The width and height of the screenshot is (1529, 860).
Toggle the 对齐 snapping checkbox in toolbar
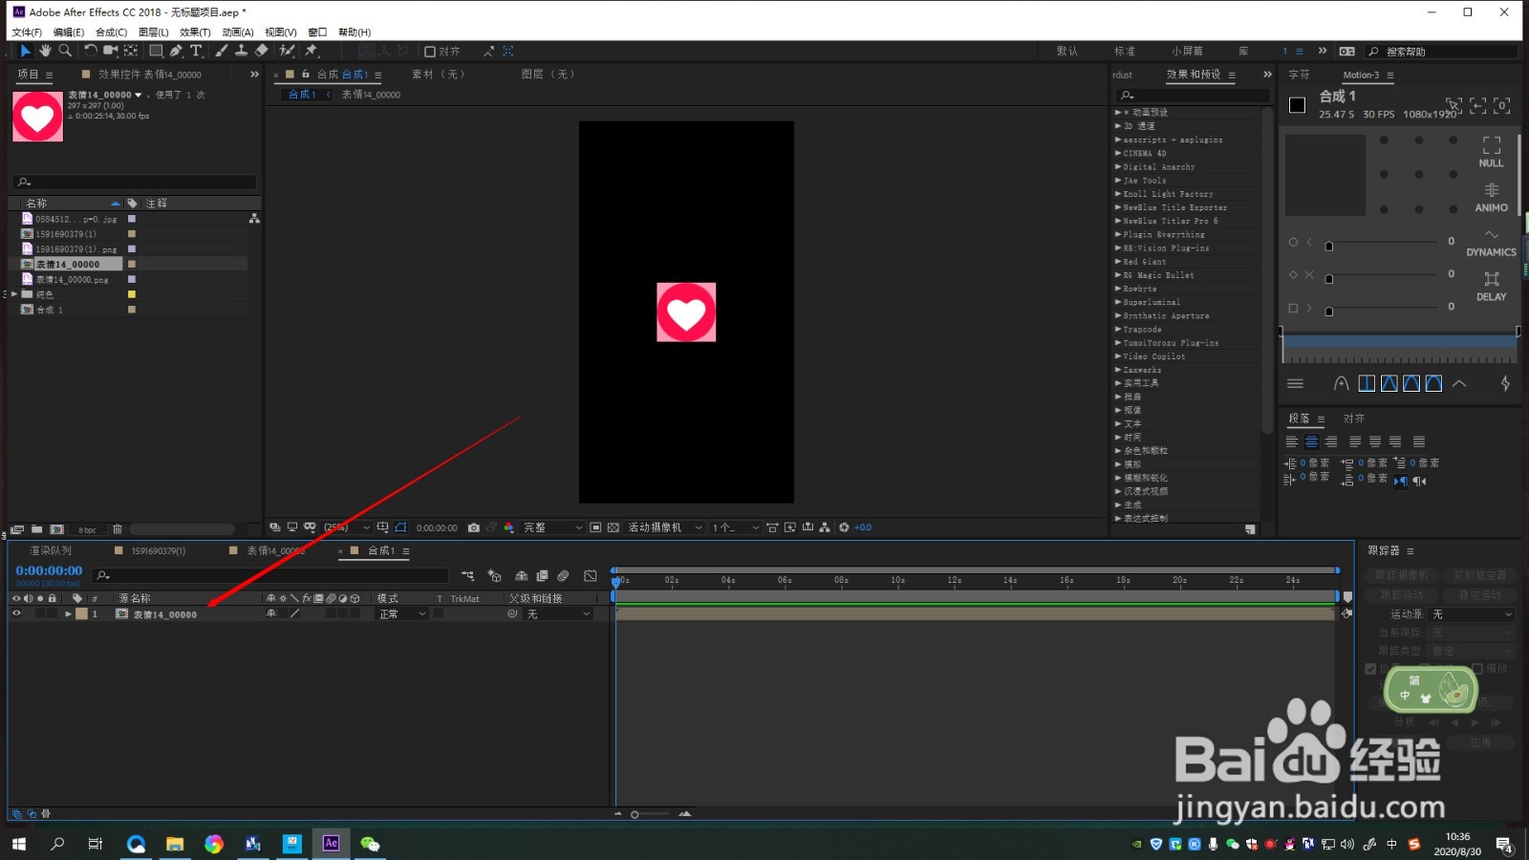pos(430,52)
